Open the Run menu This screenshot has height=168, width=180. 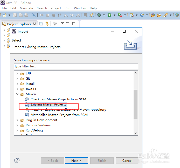coord(67,8)
